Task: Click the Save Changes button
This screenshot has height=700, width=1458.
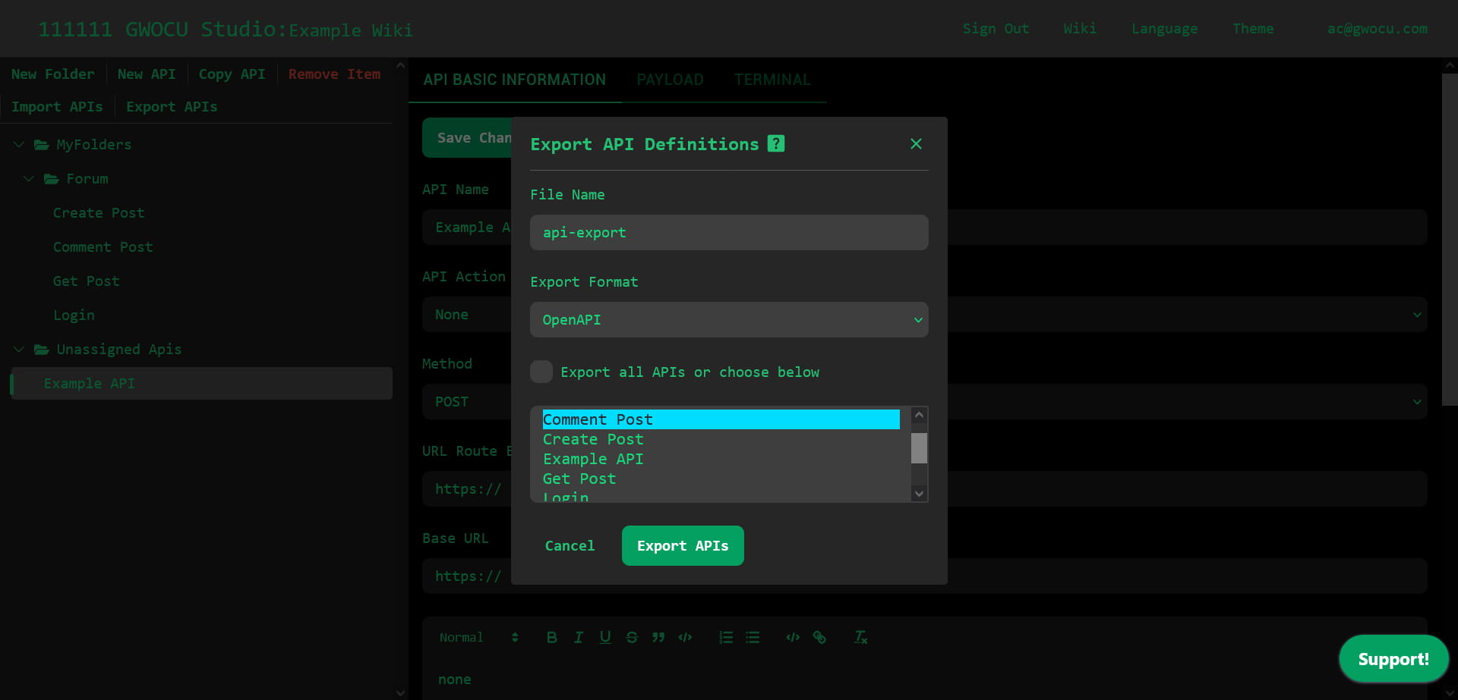Action: 467,138
